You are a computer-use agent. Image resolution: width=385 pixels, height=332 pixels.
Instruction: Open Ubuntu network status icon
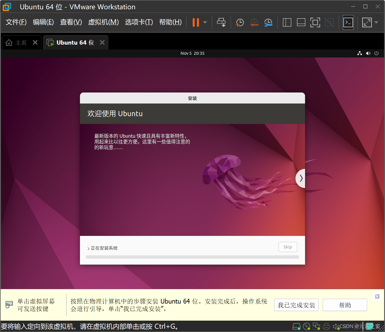pos(360,53)
